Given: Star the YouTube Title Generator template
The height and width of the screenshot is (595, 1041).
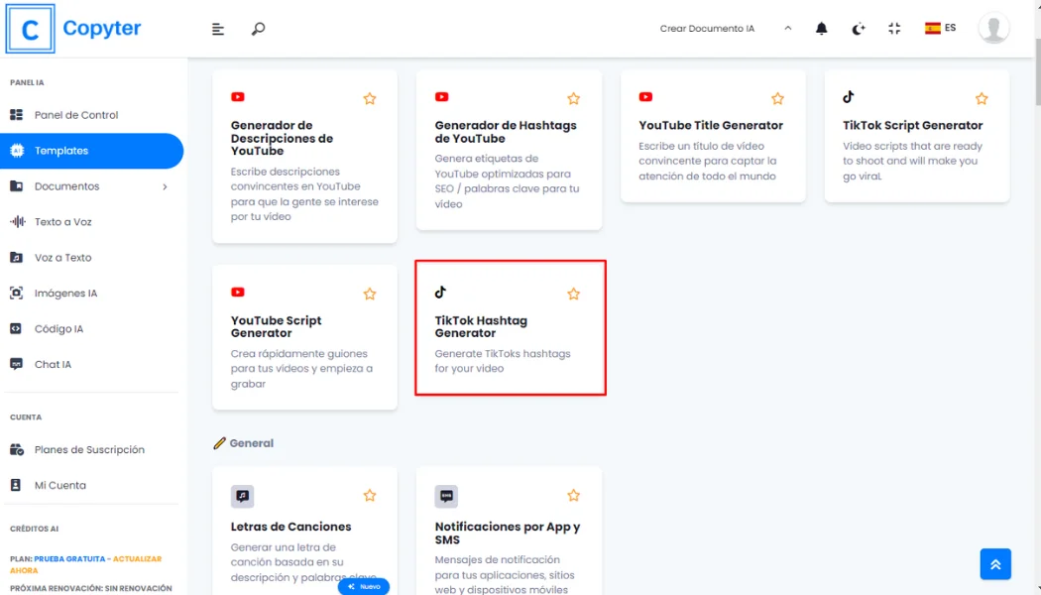Looking at the screenshot, I should click(x=777, y=99).
